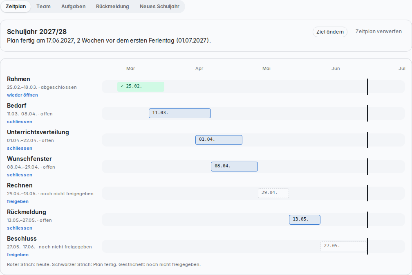Open the Rückmeldung tab
This screenshot has width=412, height=275.
point(112,7)
